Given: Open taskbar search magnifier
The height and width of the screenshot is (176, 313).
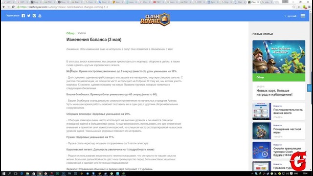Looking at the screenshot, I should (x=10, y=174).
